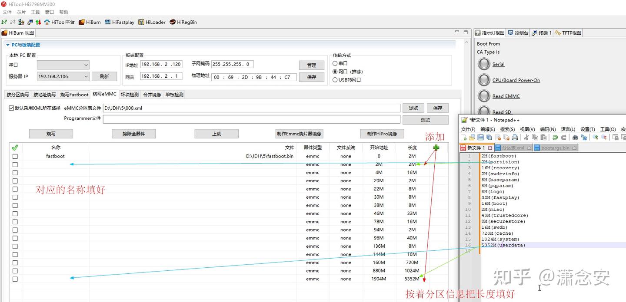Viewport: 626px width, 302px height.
Task: Launch HiRegBin from toolbar
Action: [183, 22]
